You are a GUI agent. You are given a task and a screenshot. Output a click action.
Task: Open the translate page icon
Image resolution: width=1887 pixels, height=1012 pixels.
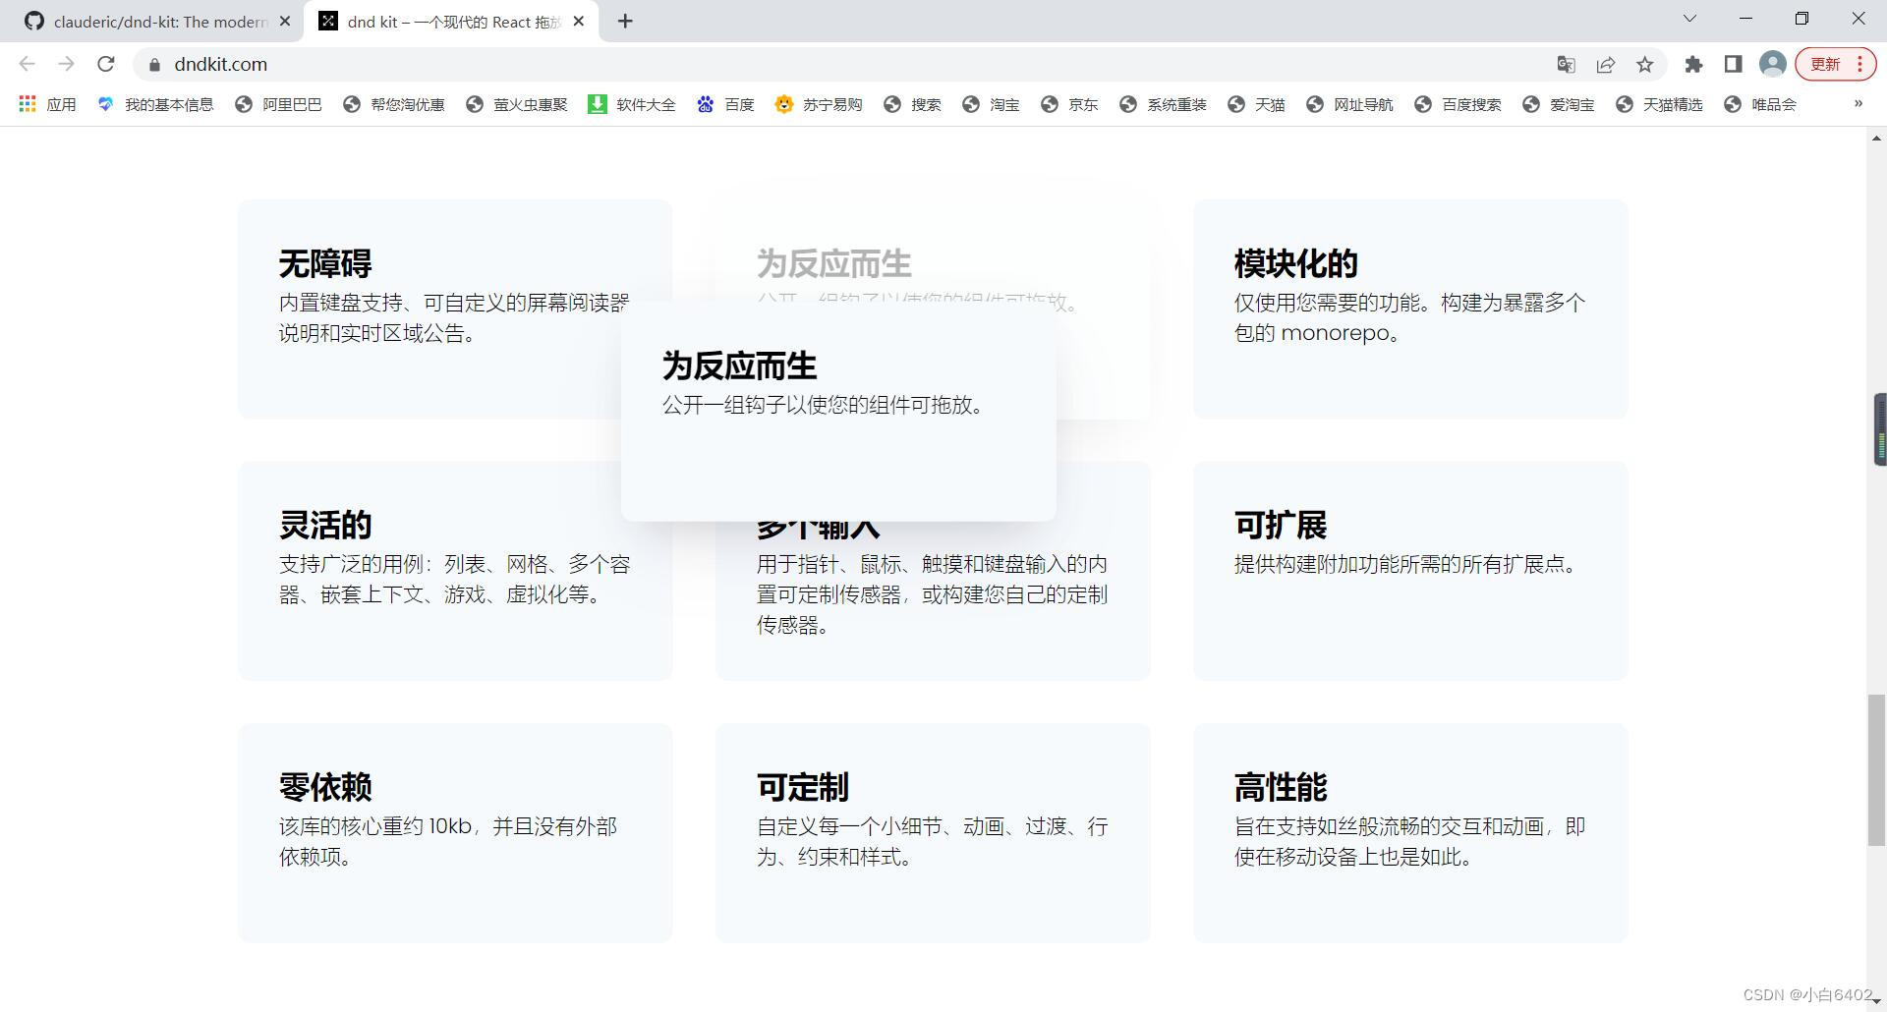(1567, 65)
